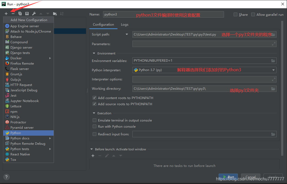Switch to the Logs tab
287x184 pixels.
coord(125,25)
